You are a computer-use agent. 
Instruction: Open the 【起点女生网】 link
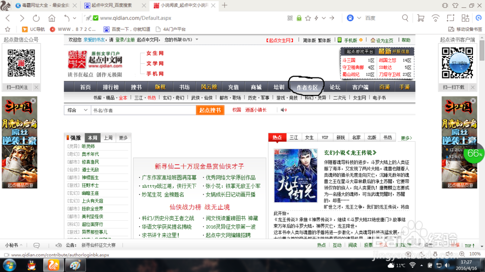[280, 41]
